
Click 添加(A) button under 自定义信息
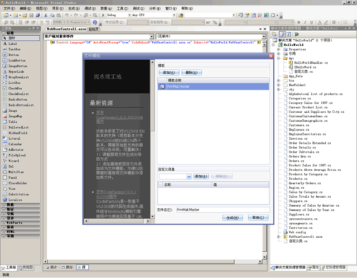pyautogui.click(x=201, y=176)
